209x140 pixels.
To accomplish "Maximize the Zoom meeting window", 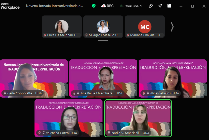I will point(192,6).
